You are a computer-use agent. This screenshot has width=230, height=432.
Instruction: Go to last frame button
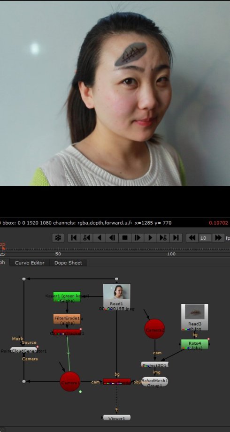pyautogui.click(x=176, y=238)
